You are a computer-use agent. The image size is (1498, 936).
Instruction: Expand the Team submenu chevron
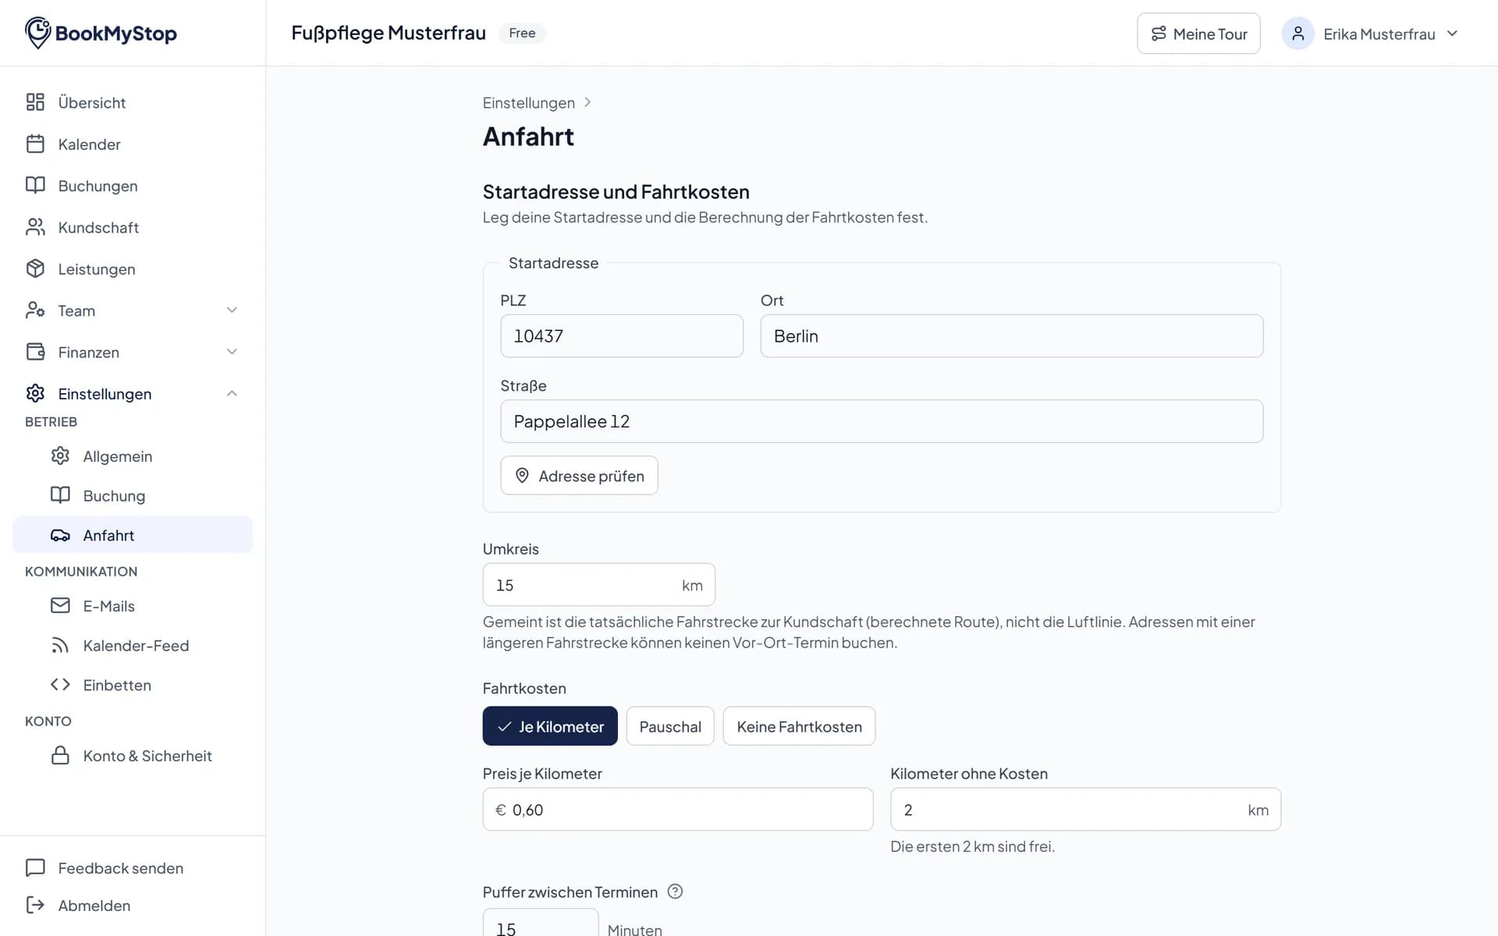point(232,310)
